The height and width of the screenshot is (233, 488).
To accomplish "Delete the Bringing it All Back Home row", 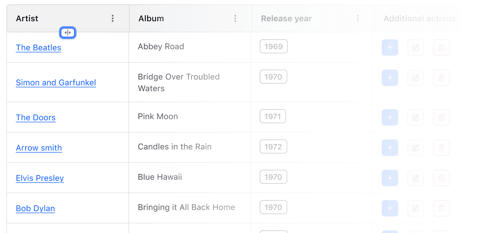I will (441, 208).
